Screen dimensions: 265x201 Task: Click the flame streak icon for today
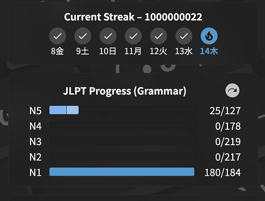coord(209,36)
